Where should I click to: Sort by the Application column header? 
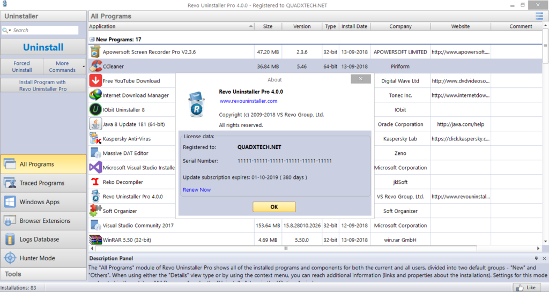pyautogui.click(x=171, y=26)
